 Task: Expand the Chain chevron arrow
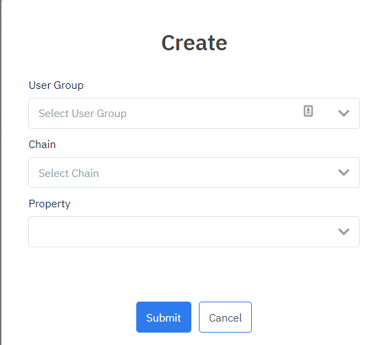tap(343, 172)
